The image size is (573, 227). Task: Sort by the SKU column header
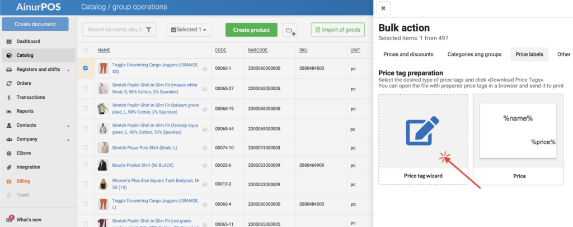click(303, 50)
